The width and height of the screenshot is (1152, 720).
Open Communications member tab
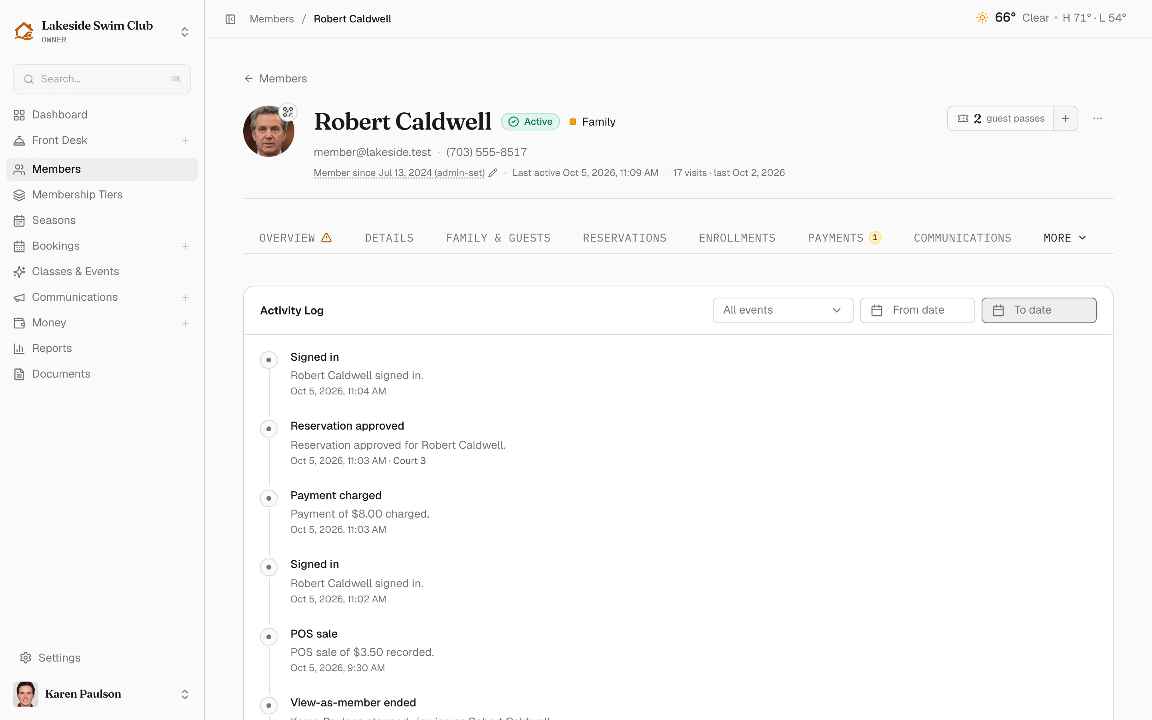(x=962, y=238)
